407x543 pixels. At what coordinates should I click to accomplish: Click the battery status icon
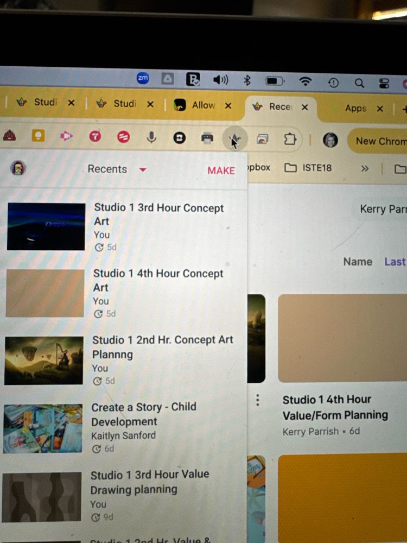(x=275, y=81)
